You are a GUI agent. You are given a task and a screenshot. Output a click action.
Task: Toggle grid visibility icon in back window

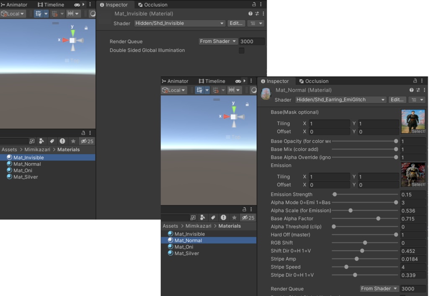[x=38, y=14]
